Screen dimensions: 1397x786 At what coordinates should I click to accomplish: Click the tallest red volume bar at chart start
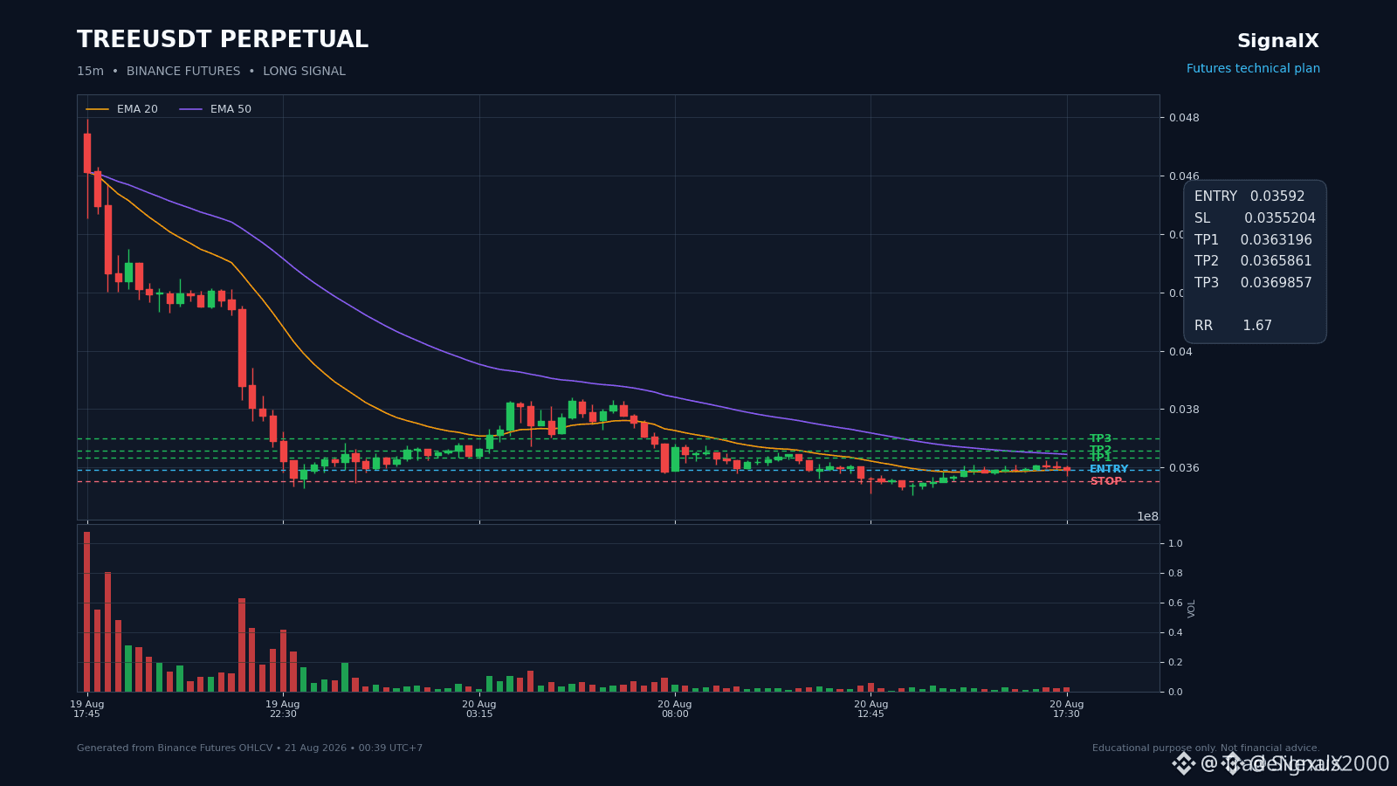click(87, 611)
